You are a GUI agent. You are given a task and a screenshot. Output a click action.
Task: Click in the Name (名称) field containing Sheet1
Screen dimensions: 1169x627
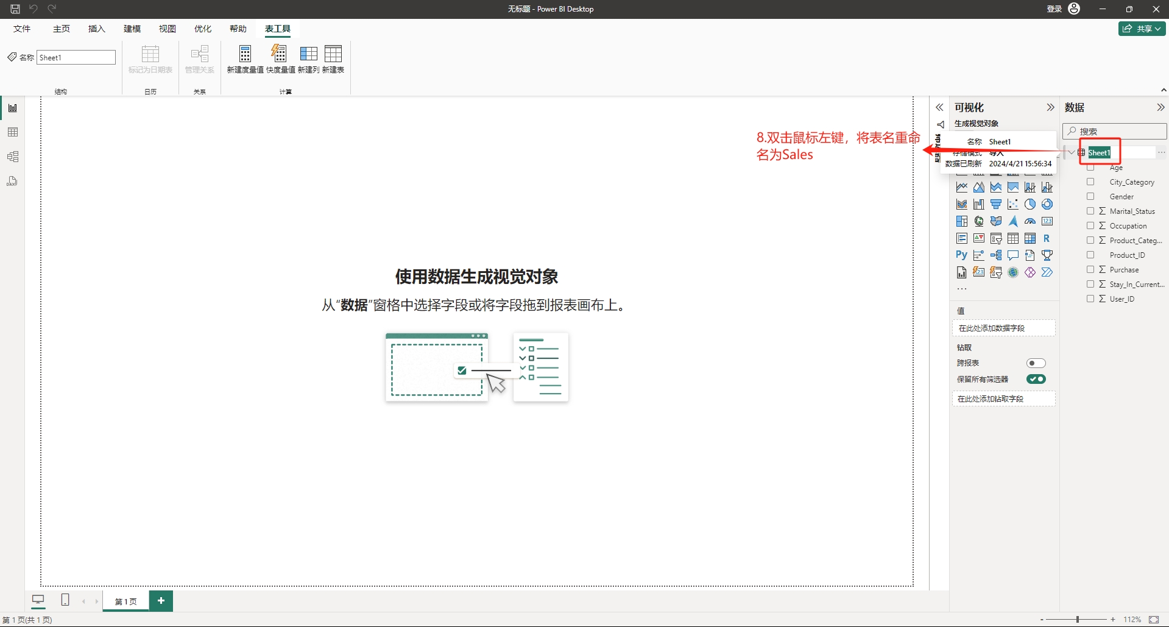(76, 57)
